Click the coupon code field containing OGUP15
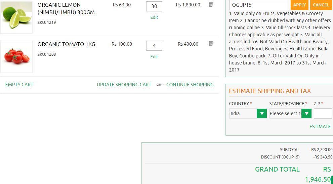Image resolution: width=333 pixels, height=184 pixels. click(x=258, y=5)
